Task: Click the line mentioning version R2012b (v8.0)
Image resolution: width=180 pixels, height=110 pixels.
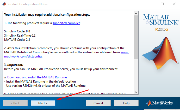Action: (45, 86)
